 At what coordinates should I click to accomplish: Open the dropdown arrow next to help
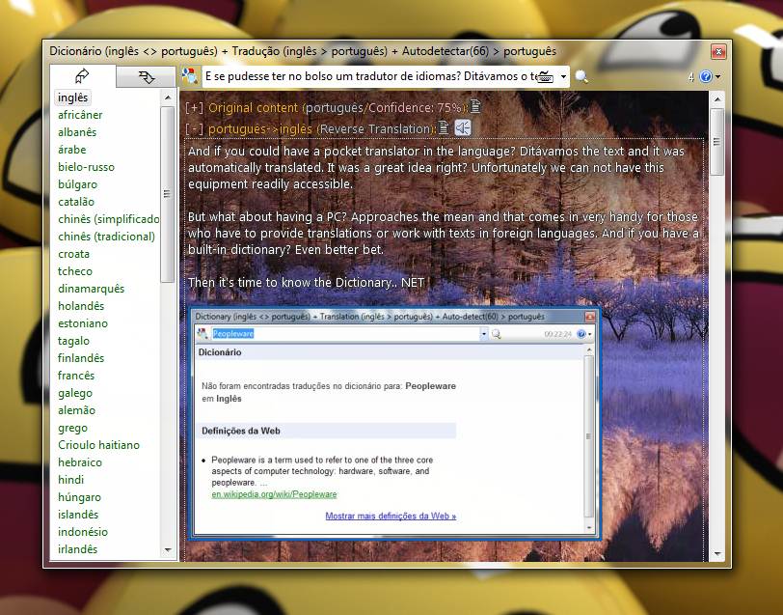pos(718,77)
